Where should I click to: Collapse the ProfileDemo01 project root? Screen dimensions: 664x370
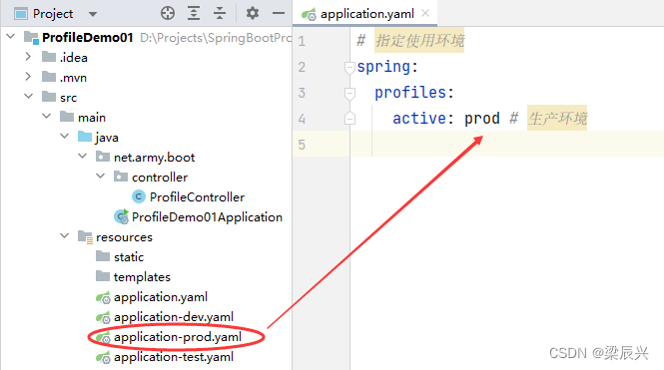tap(11, 36)
